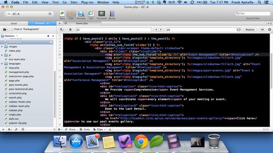Open Finder from the Dock
This screenshot has height=153, width=273.
pyautogui.click(x=60, y=142)
